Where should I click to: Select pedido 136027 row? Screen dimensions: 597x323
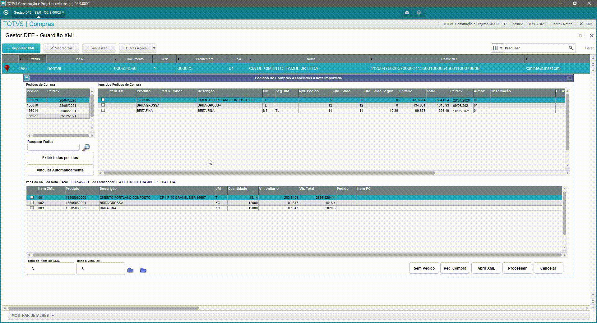(58, 116)
